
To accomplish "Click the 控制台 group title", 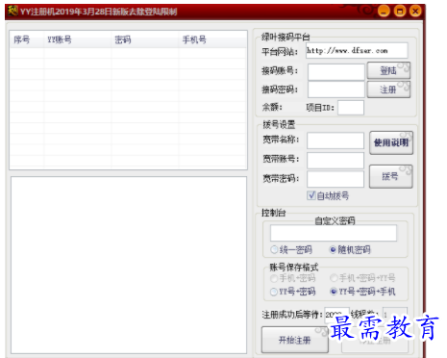I will 273,213.
